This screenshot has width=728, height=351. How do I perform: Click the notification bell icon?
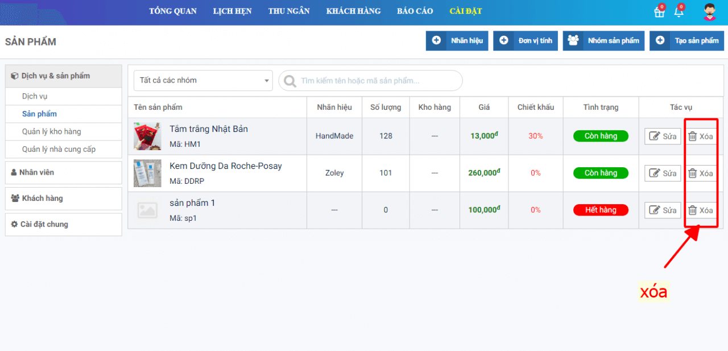pyautogui.click(x=679, y=13)
